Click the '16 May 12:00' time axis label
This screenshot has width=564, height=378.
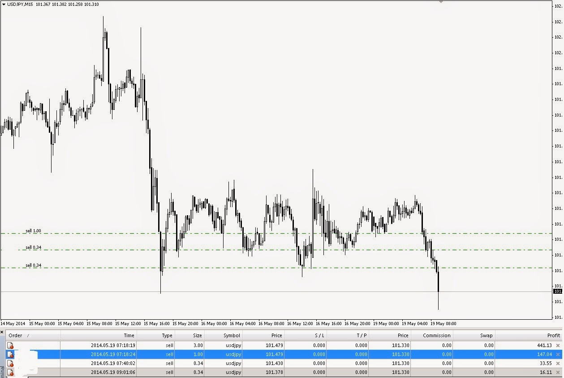coord(300,323)
